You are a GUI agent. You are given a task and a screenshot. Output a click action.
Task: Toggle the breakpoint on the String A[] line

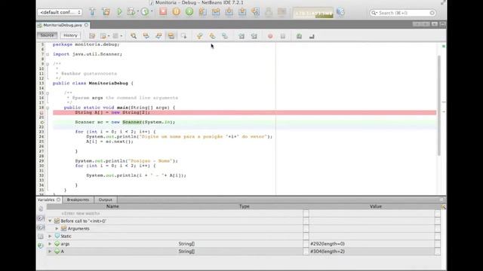click(x=42, y=112)
